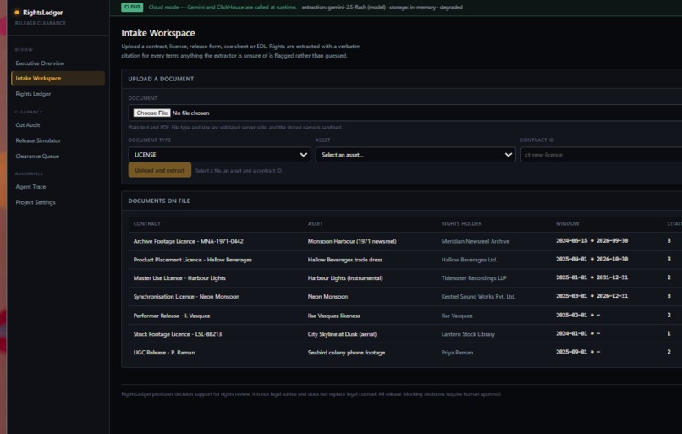This screenshot has height=434, width=682.
Task: Click the Choose File button
Action: [151, 113]
